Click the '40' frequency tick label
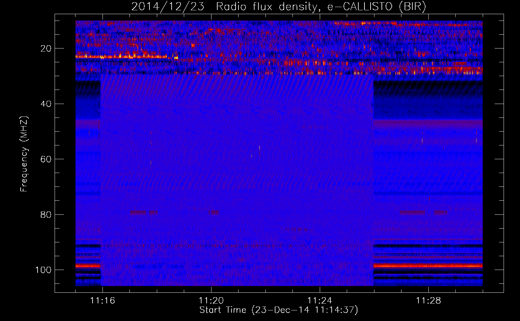 point(46,104)
